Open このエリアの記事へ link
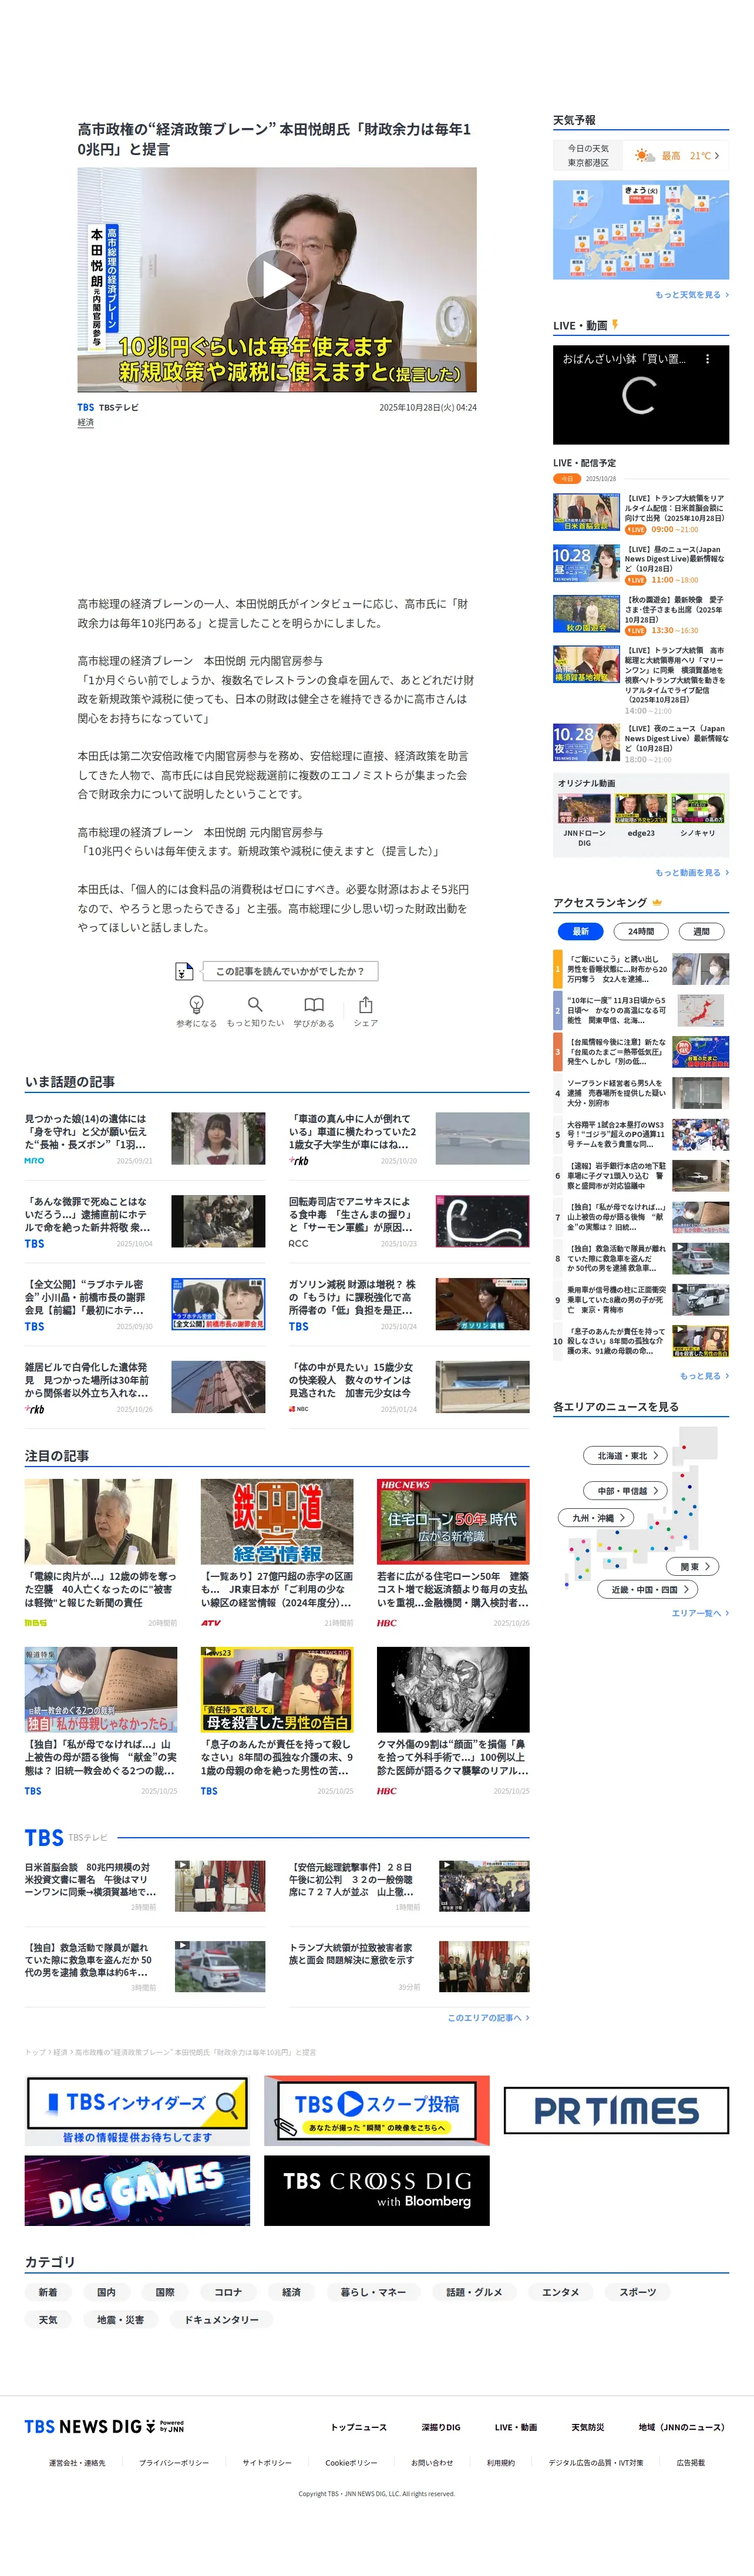Screen dimensions: 754x2576 coord(488,2018)
